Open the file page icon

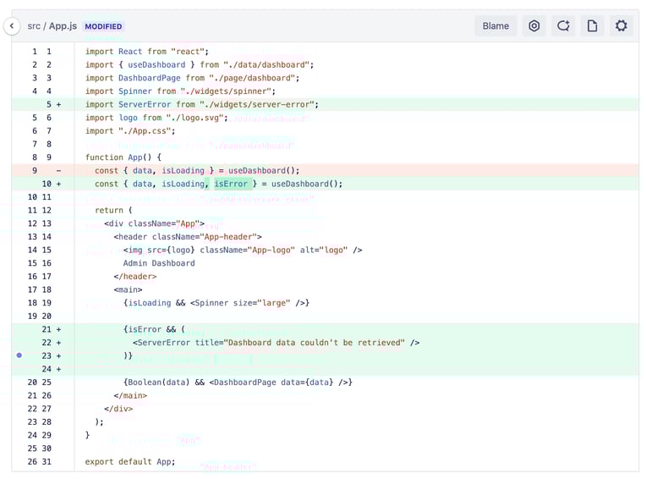pos(592,26)
